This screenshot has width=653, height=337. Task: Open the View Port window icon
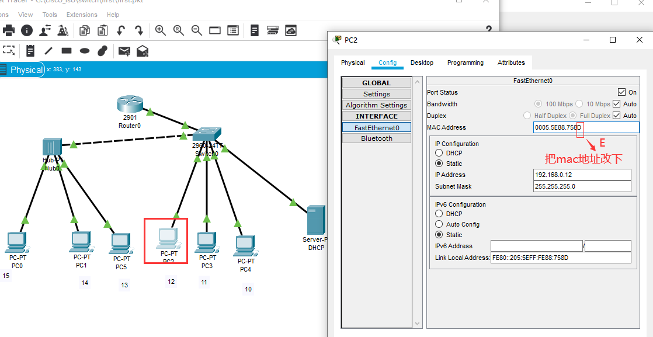(x=215, y=30)
